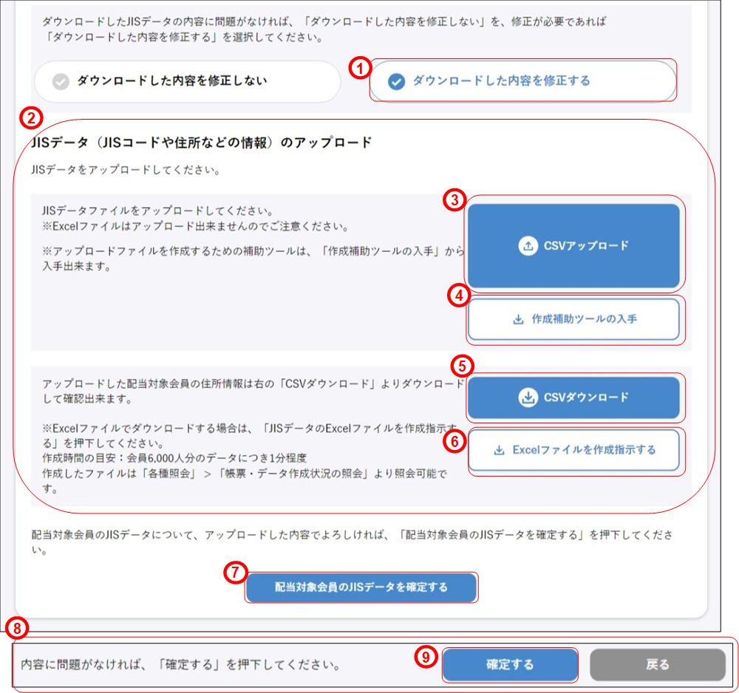Open 作成補助ツールの入手 to get the helper tool
This screenshot has height=693, width=739.
[575, 319]
